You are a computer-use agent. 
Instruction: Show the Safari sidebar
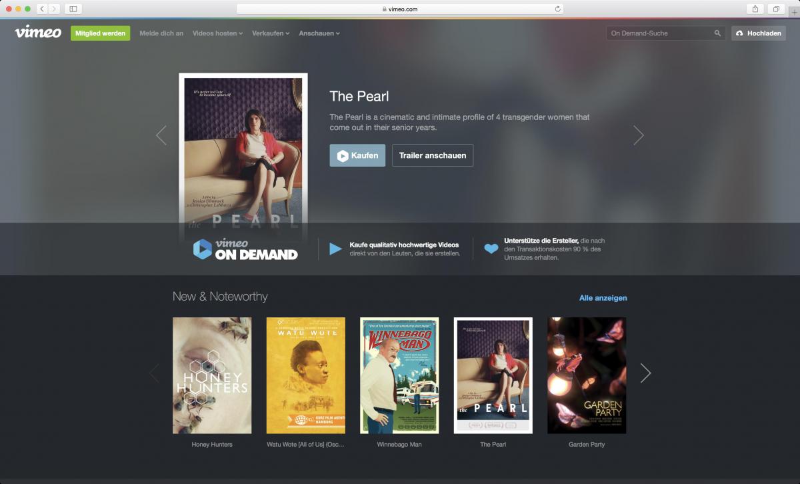(x=73, y=9)
